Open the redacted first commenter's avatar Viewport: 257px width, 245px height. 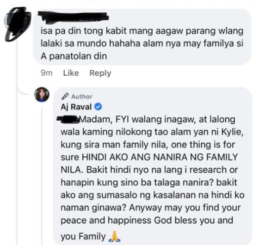(x=18, y=24)
